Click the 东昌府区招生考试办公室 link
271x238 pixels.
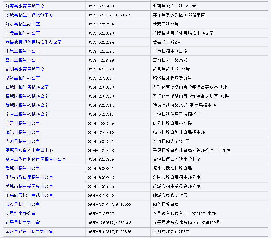(x=27, y=196)
